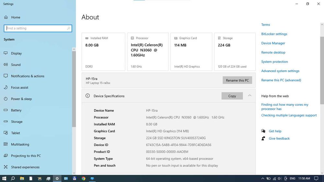Viewport: 324px width, 182px height.
Task: Open the Action Center notifications icon
Action: [x=316, y=178]
